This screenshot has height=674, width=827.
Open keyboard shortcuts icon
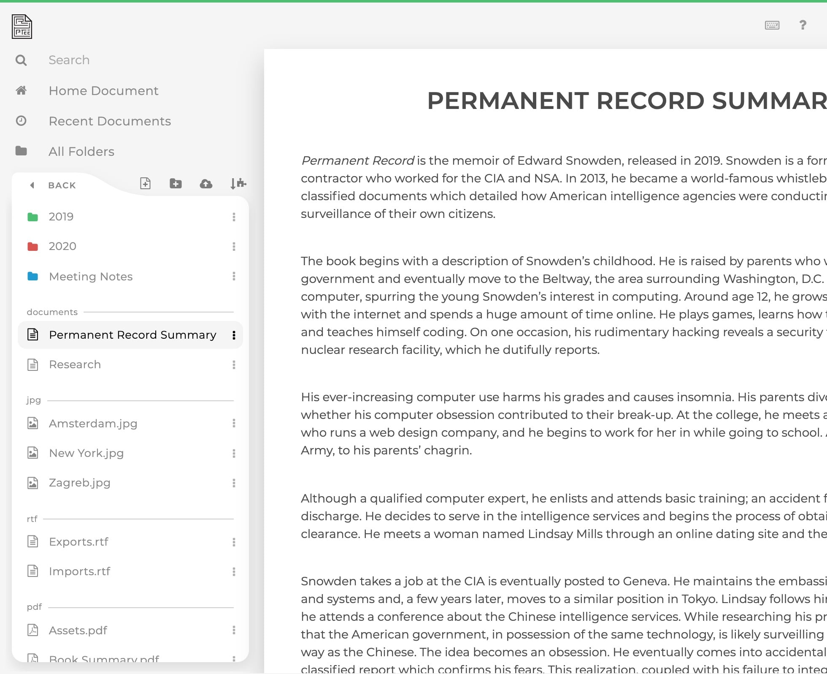772,25
